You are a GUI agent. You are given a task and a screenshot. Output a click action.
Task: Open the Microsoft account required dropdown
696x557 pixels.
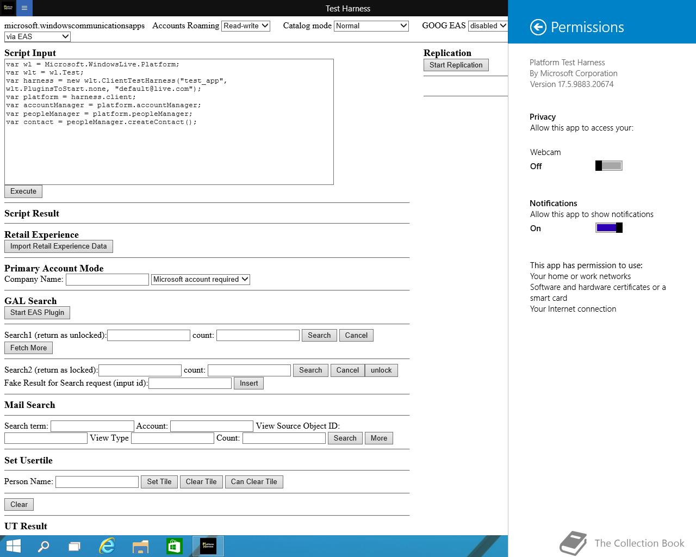coord(201,279)
